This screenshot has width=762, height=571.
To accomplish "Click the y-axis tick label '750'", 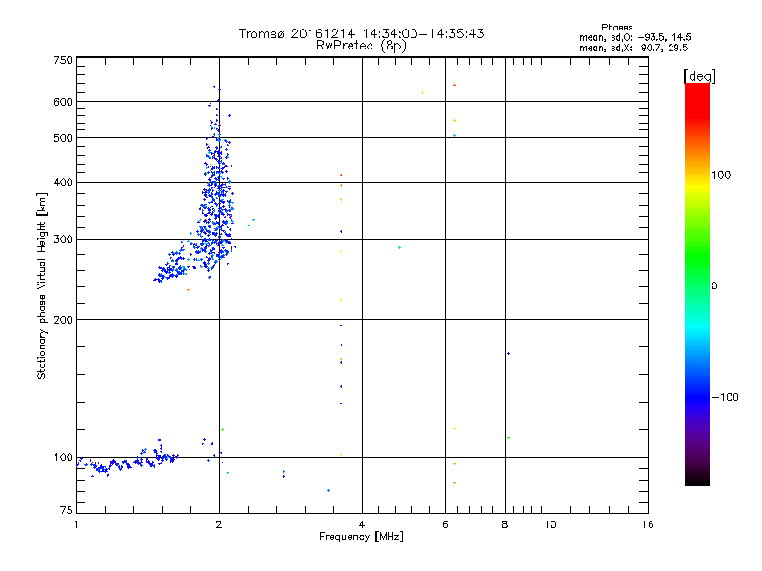I will (x=63, y=60).
